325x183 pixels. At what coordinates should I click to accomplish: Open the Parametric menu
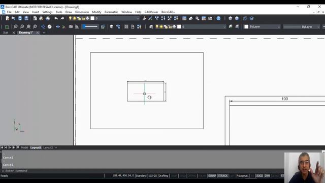tap(111, 12)
